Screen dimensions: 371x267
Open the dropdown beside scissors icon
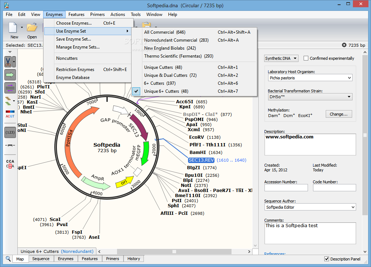pyautogui.click(x=14, y=62)
